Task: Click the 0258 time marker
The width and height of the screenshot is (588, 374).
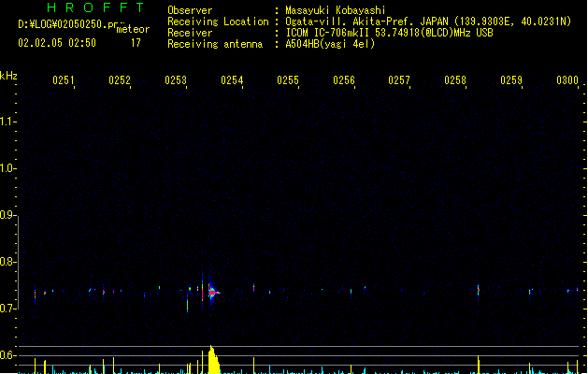Action: (455, 80)
